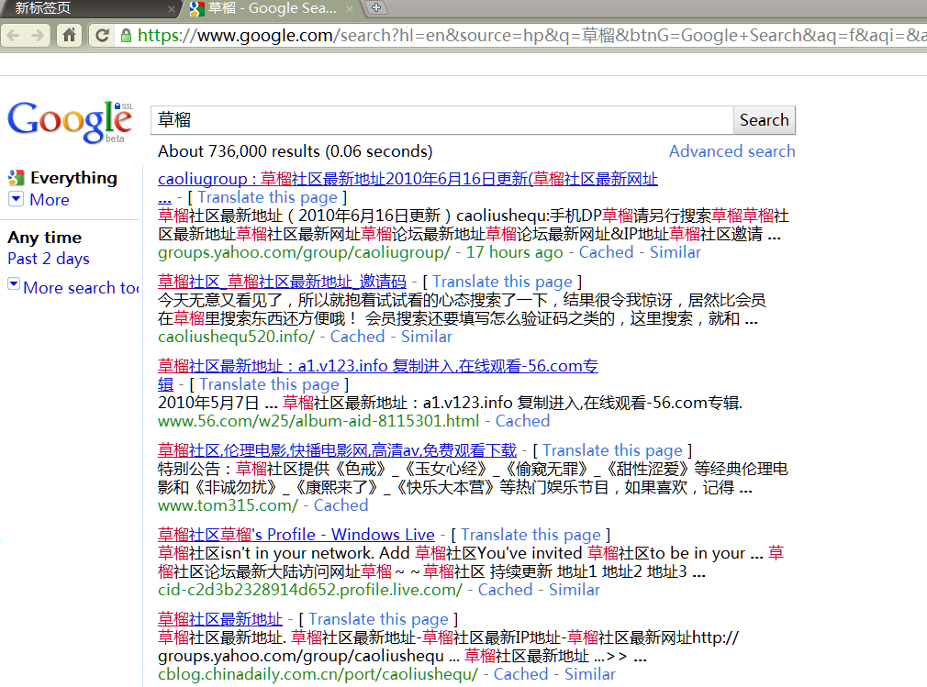Open the last result titled 草榴社区最新地址
Viewport: 927px width, 687px height.
coord(220,619)
